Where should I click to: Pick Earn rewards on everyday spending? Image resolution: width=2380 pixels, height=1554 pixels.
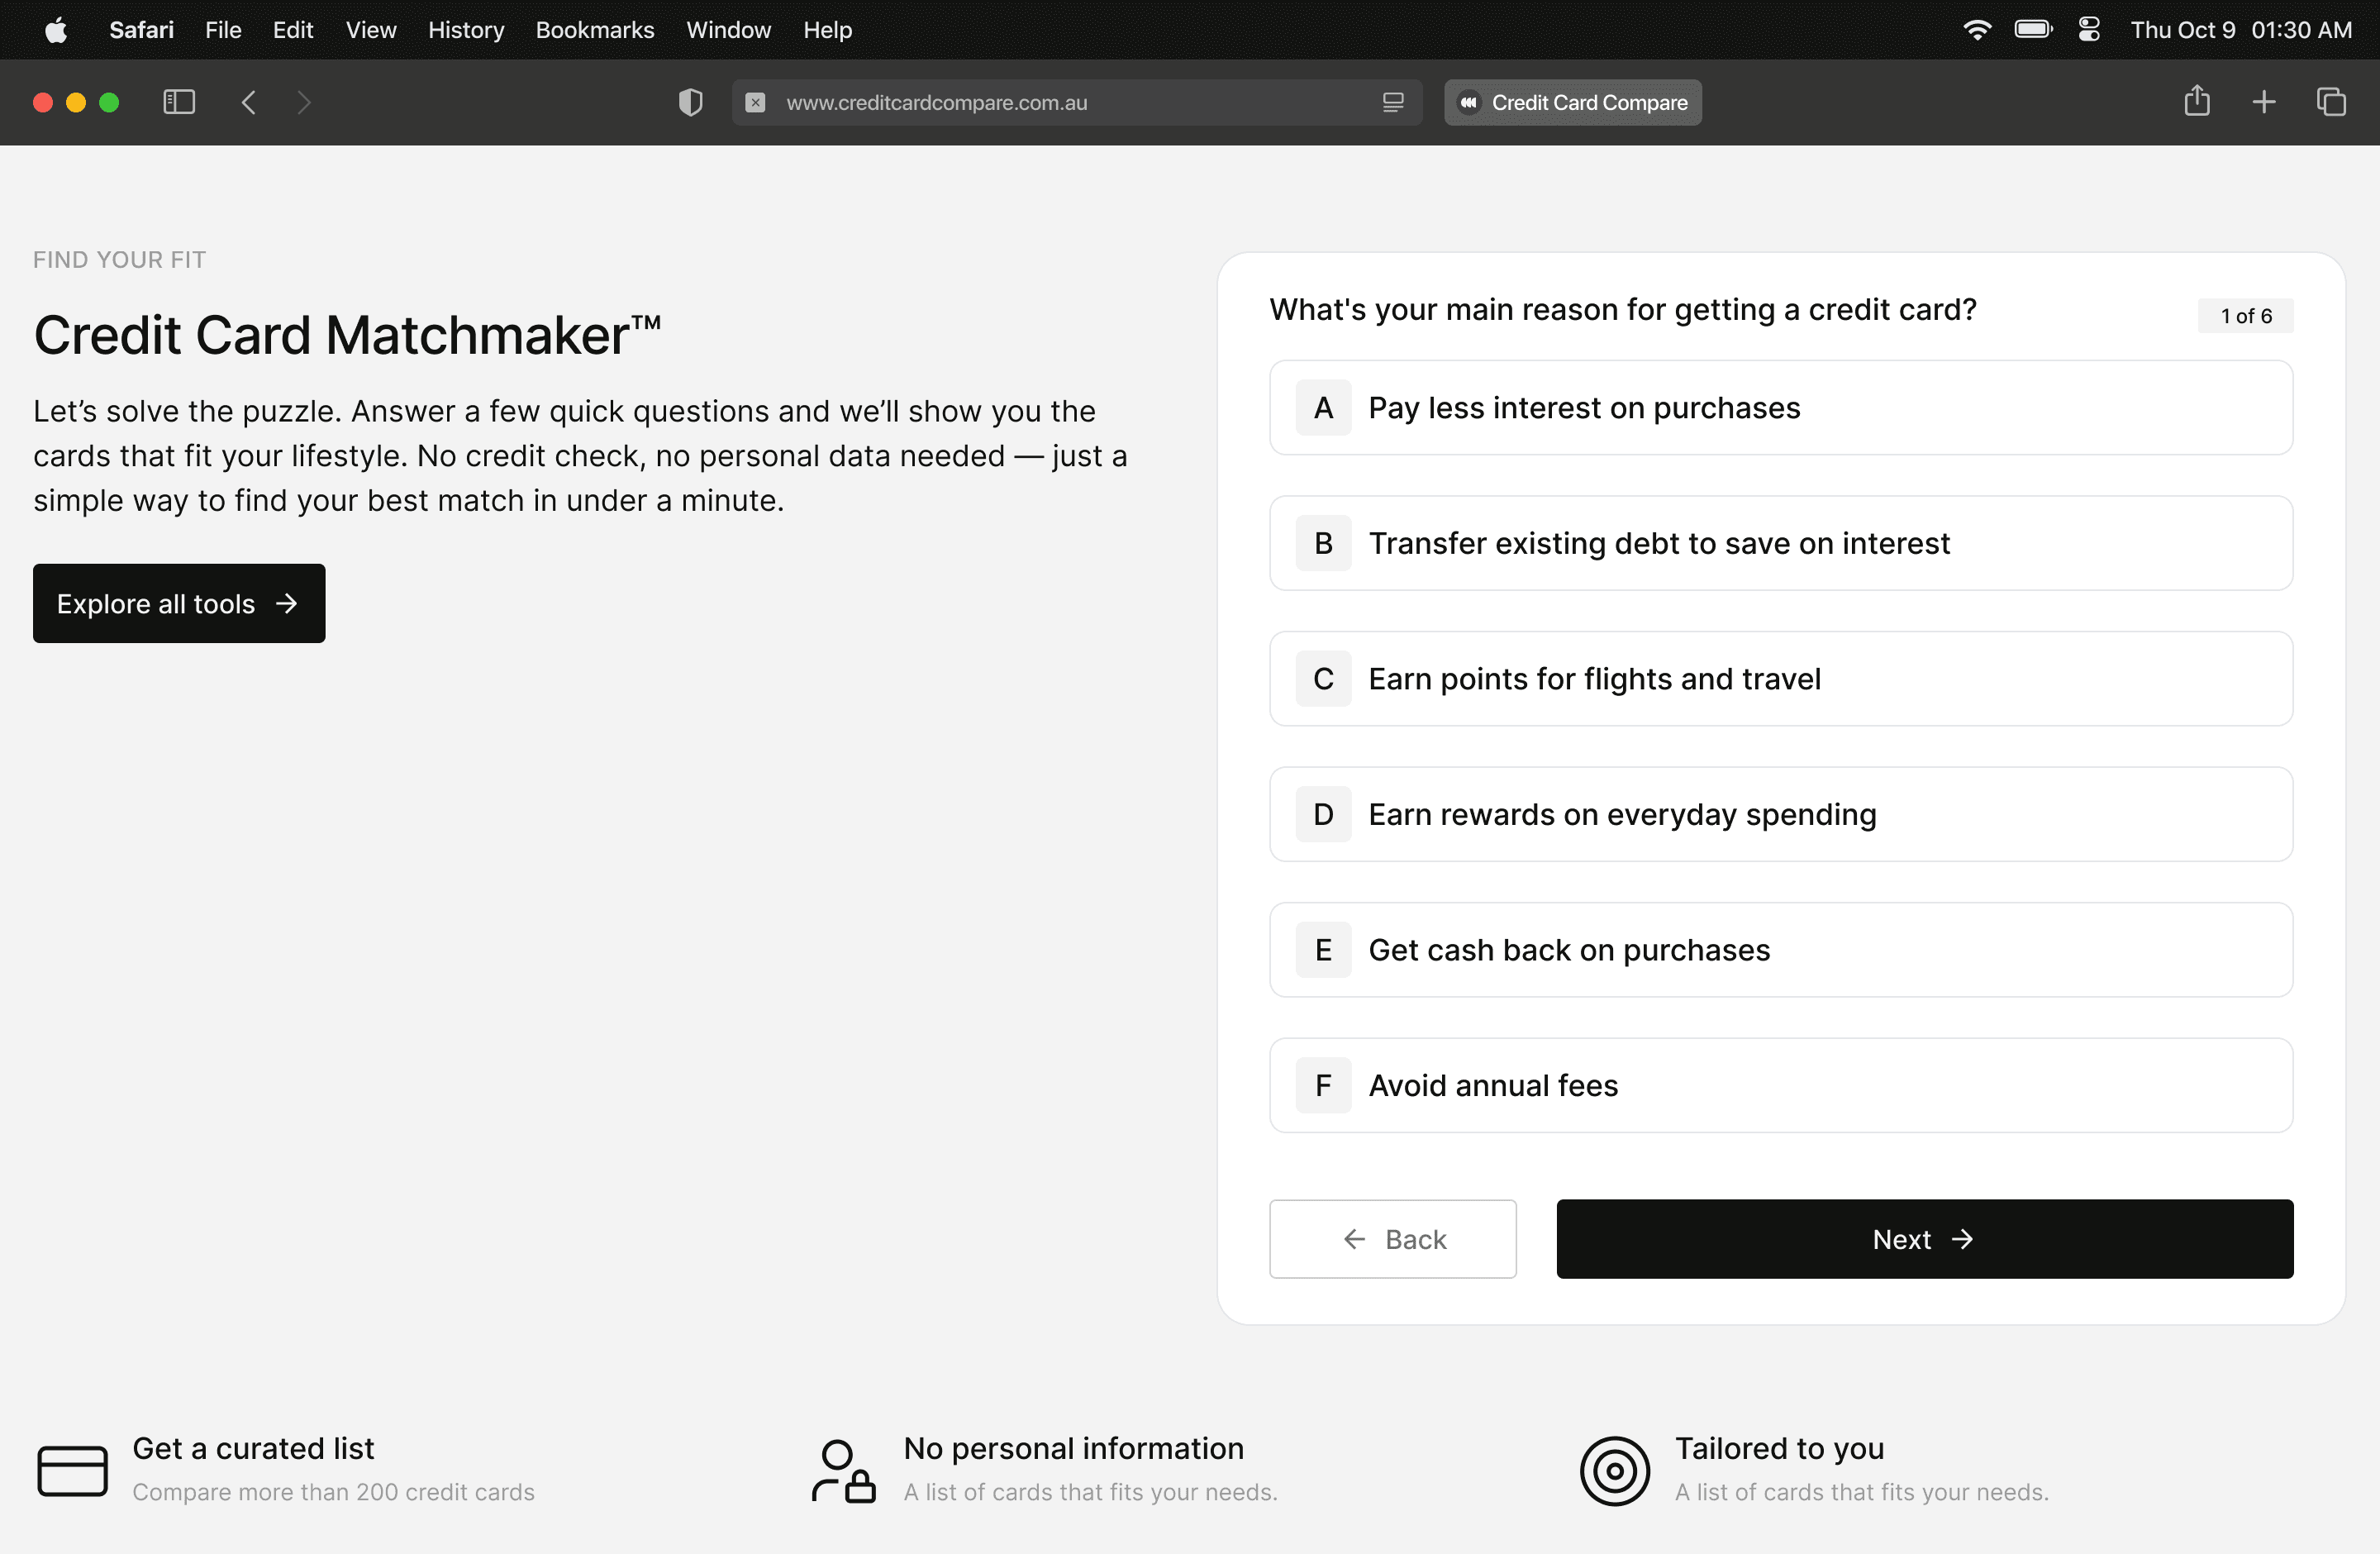[x=1780, y=814]
